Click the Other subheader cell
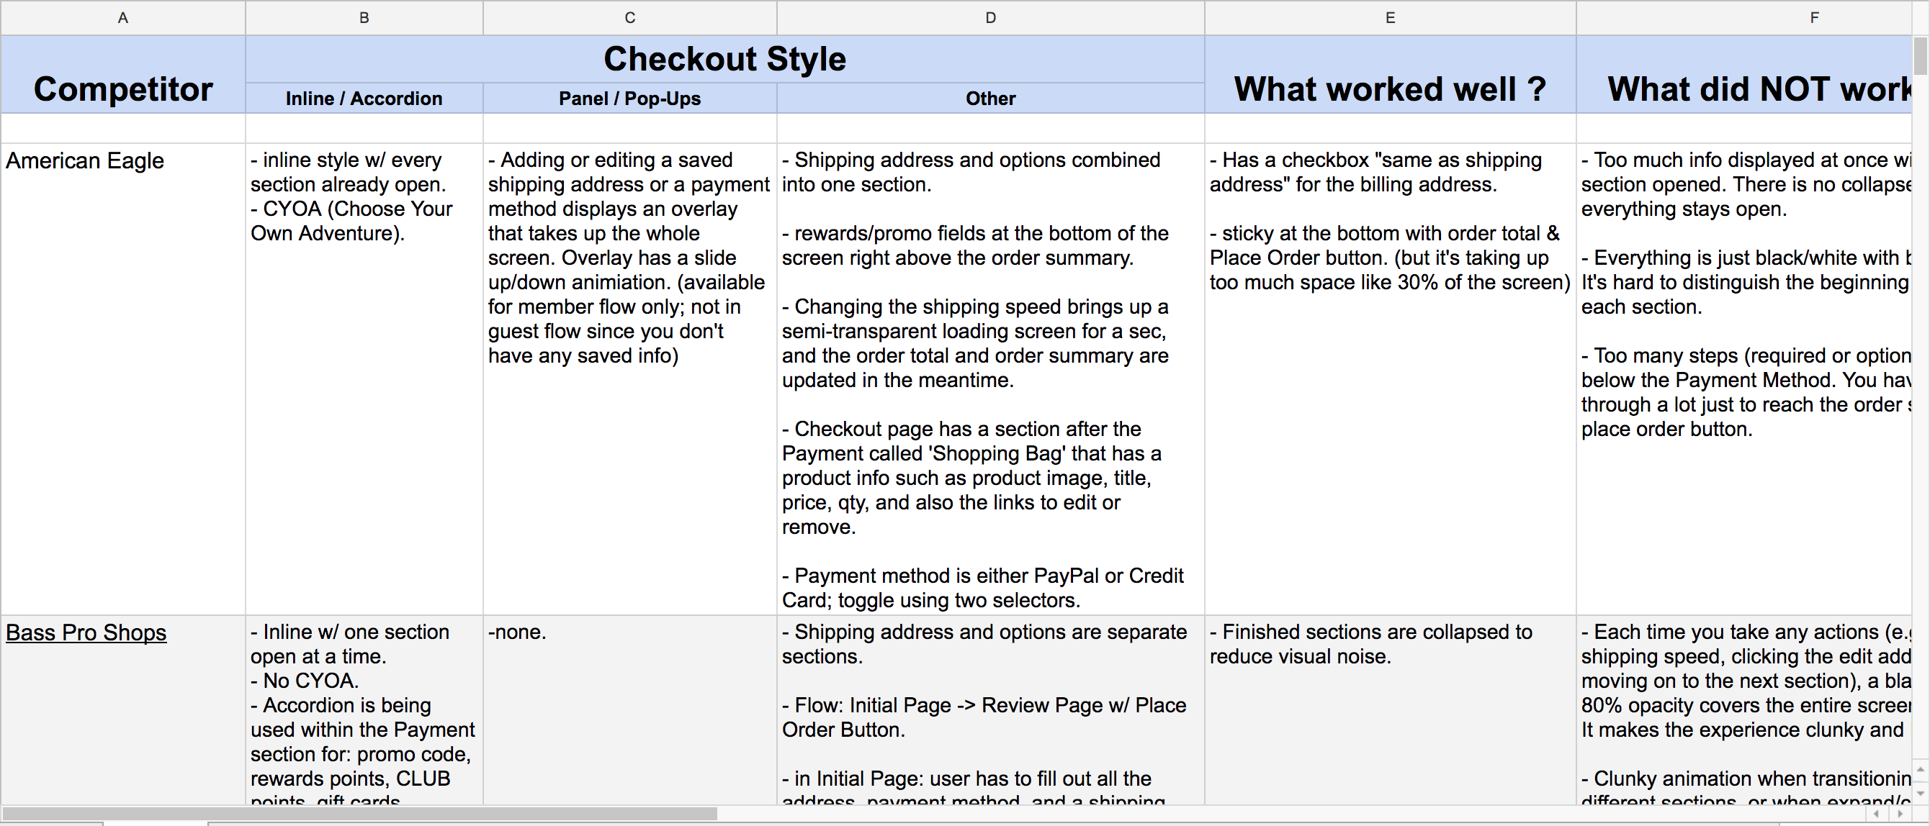The width and height of the screenshot is (1930, 826). coord(990,98)
